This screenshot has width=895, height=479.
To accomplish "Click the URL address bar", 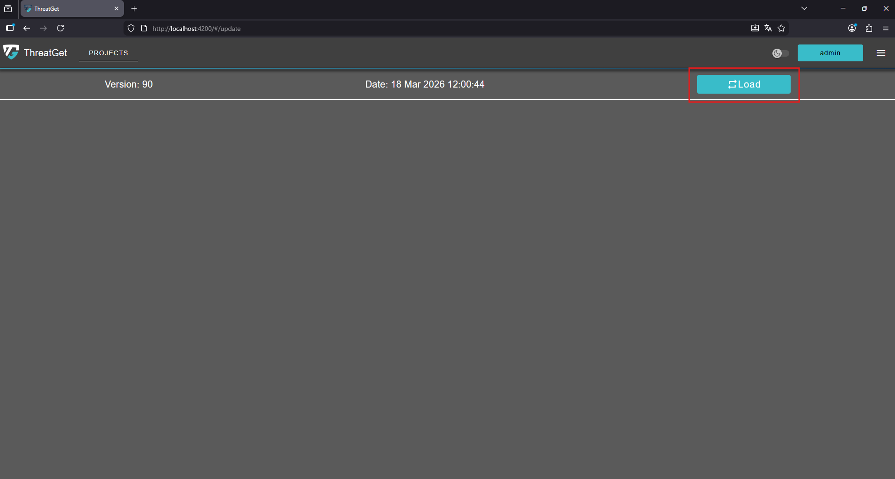I will click(421, 29).
